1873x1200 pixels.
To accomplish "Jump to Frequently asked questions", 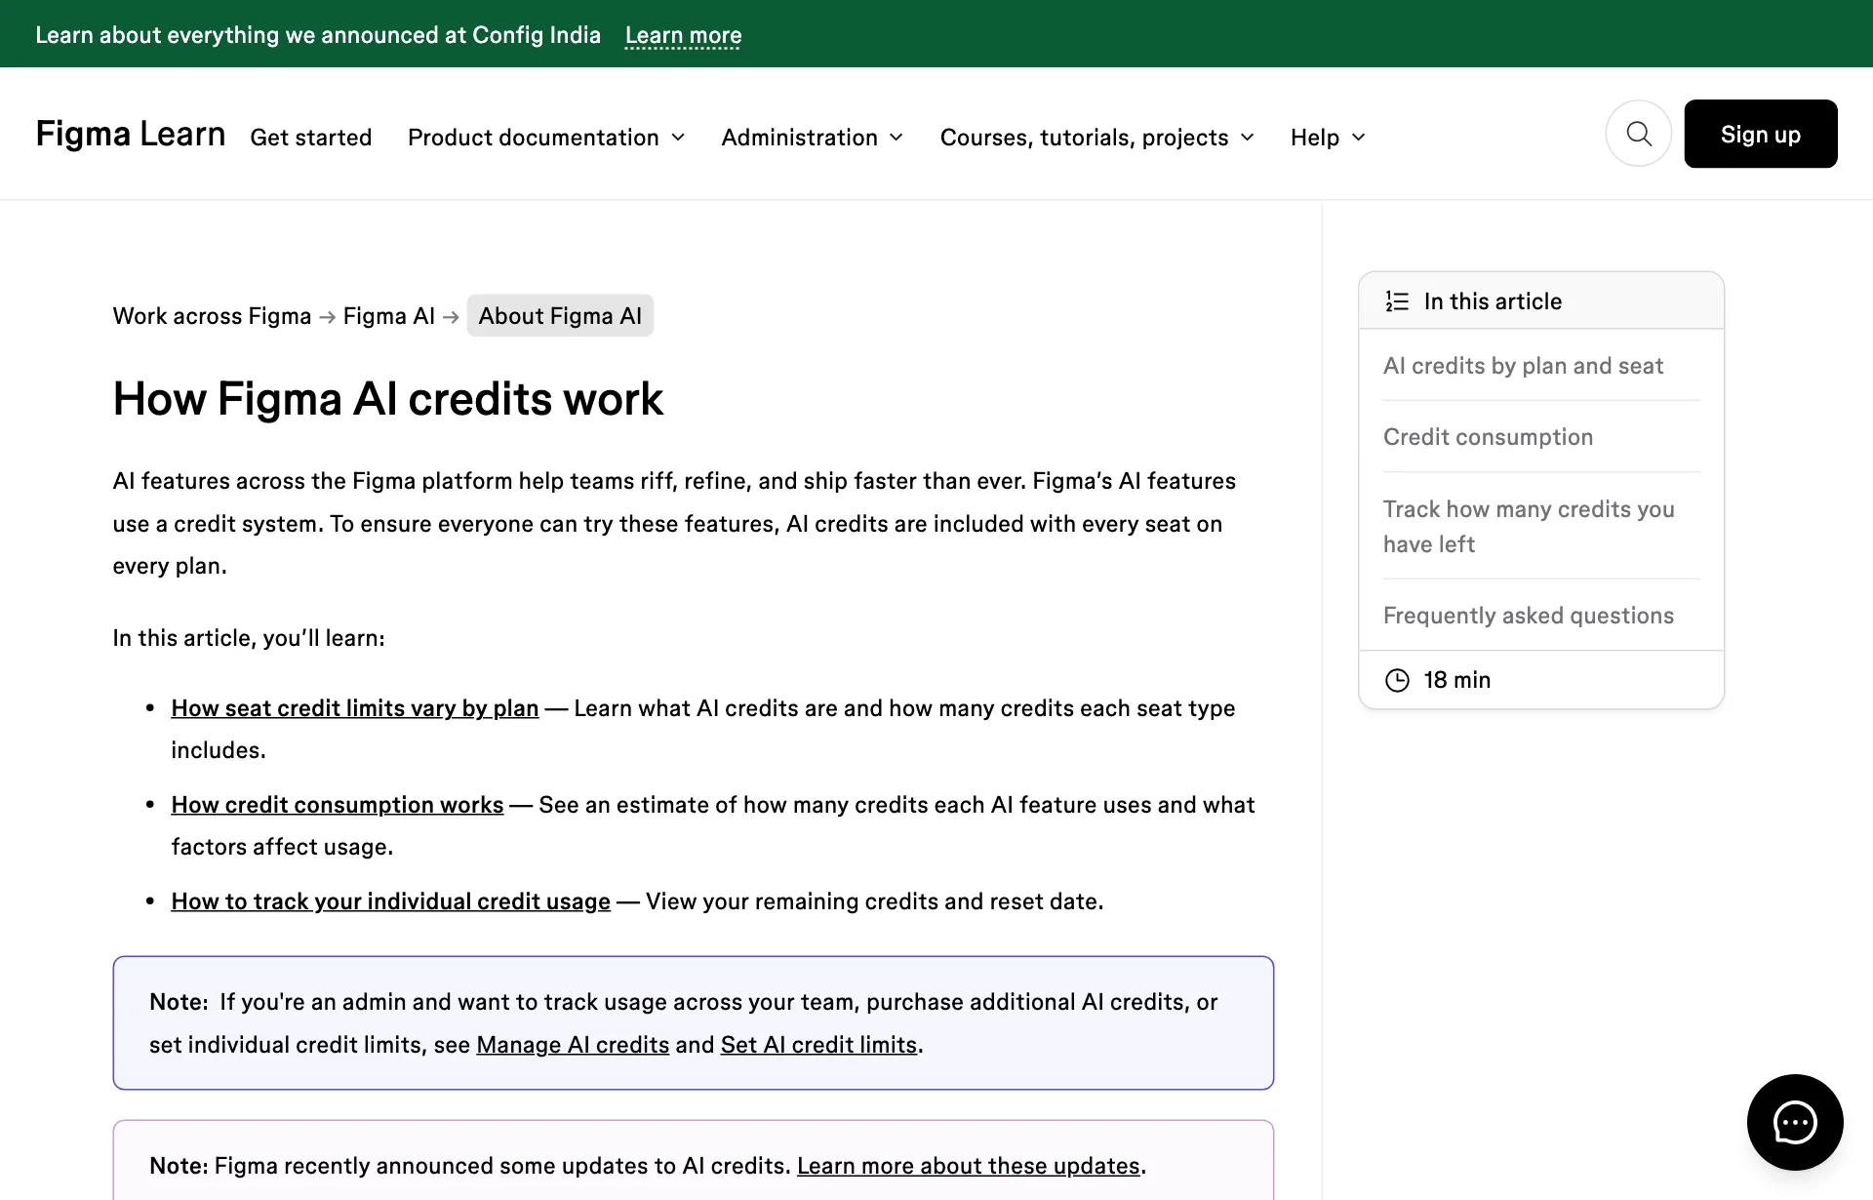I will [x=1528, y=616].
